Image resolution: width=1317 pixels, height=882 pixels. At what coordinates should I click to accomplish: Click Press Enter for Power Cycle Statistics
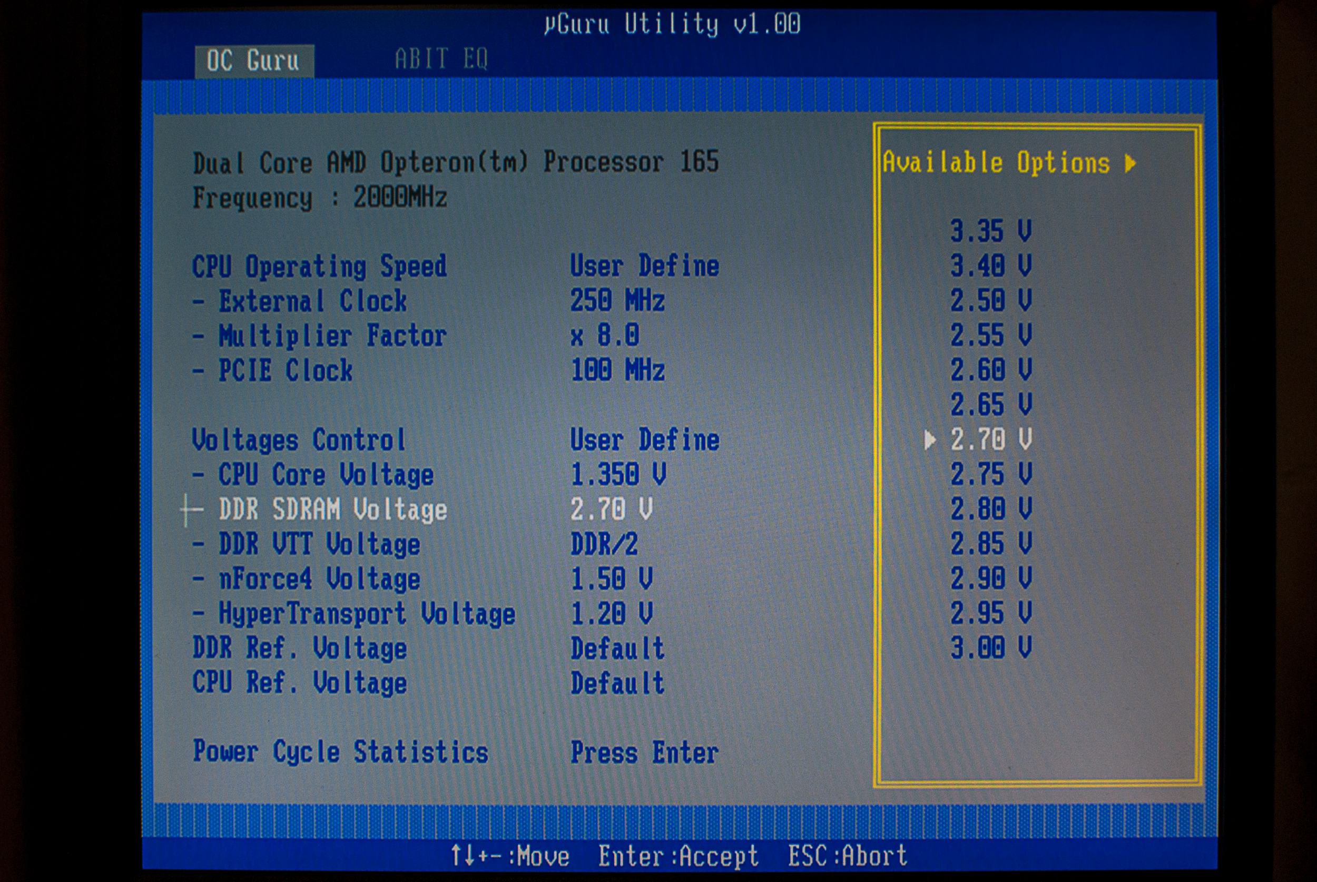(x=644, y=752)
